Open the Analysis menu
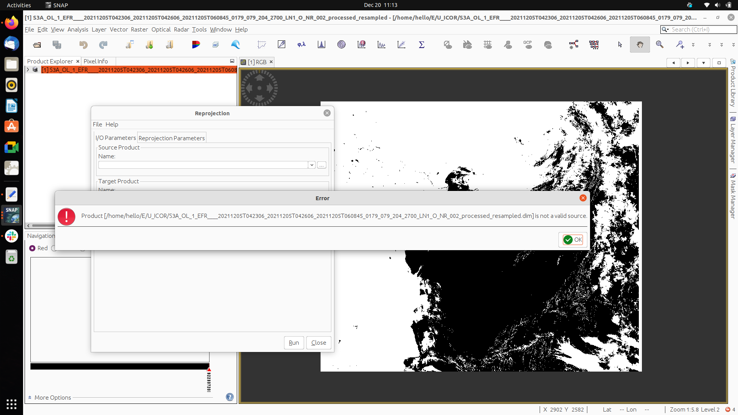 pyautogui.click(x=78, y=30)
